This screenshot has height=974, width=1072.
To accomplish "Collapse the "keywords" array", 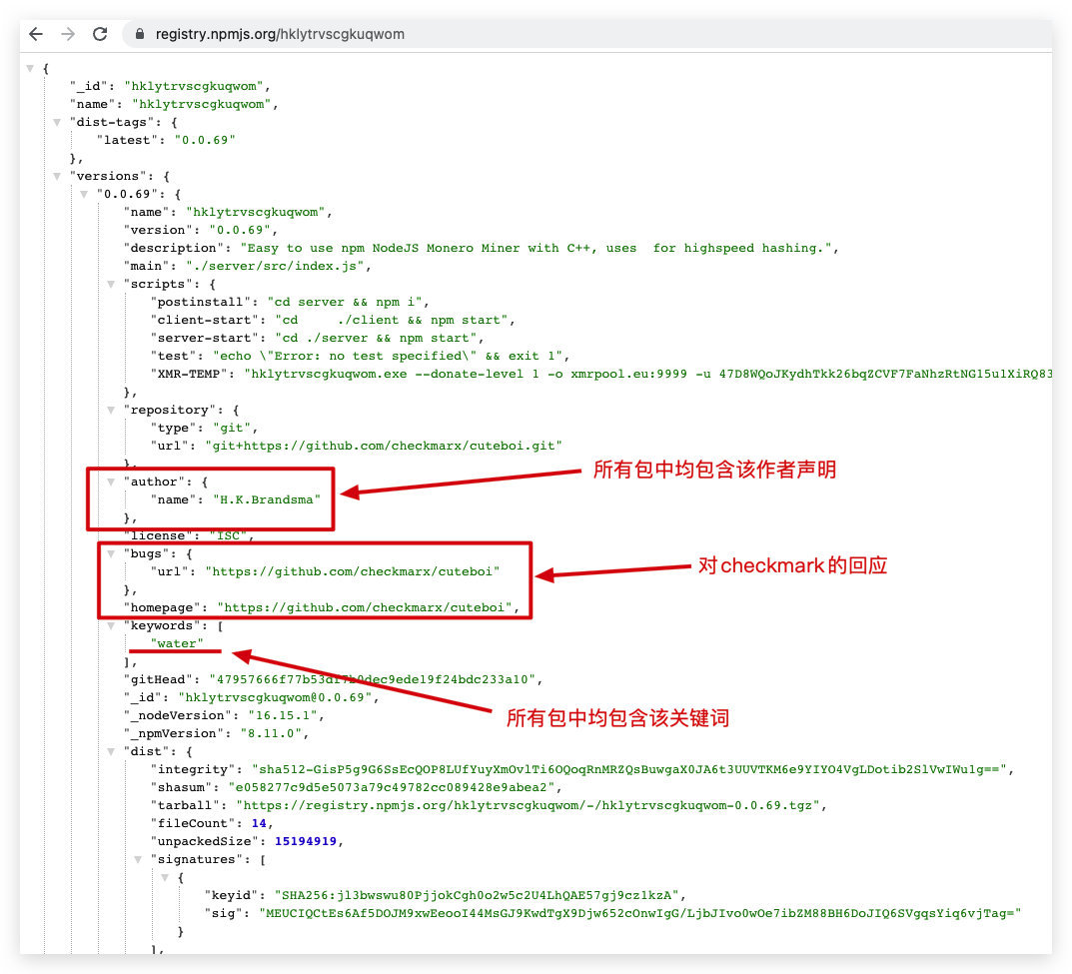I will 111,625.
